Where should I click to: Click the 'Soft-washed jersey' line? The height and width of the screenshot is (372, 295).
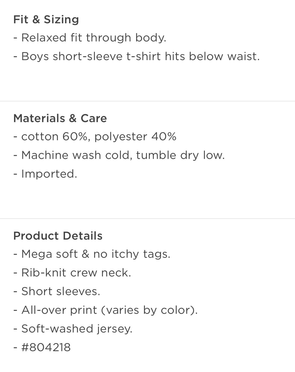tap(73, 329)
